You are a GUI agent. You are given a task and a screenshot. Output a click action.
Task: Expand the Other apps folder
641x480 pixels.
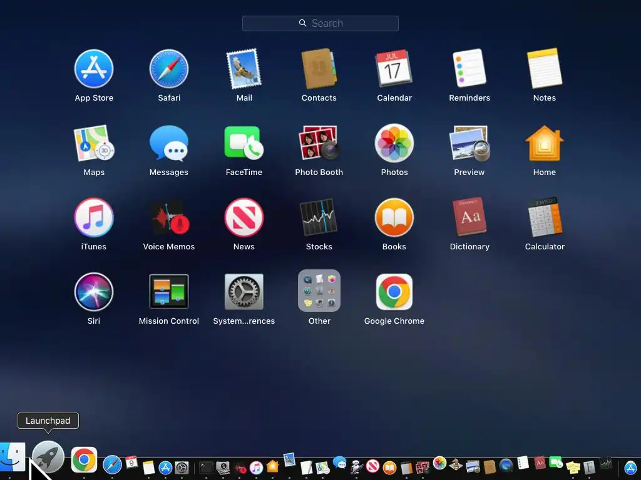coord(319,291)
